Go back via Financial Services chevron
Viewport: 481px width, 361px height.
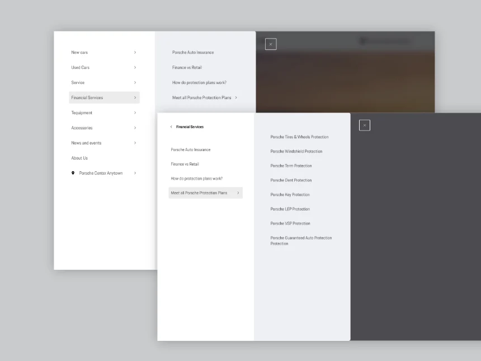(x=171, y=127)
